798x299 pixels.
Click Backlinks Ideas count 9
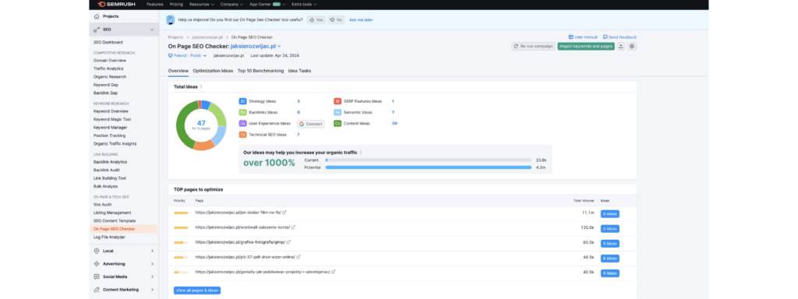[298, 112]
